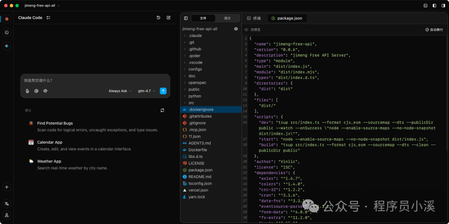The width and height of the screenshot is (449, 224).
Task: Select the package.json editor tab
Action: click(x=286, y=18)
